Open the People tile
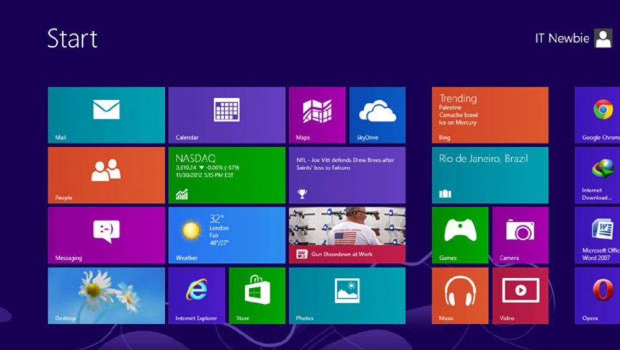The image size is (620, 350). pos(107,176)
